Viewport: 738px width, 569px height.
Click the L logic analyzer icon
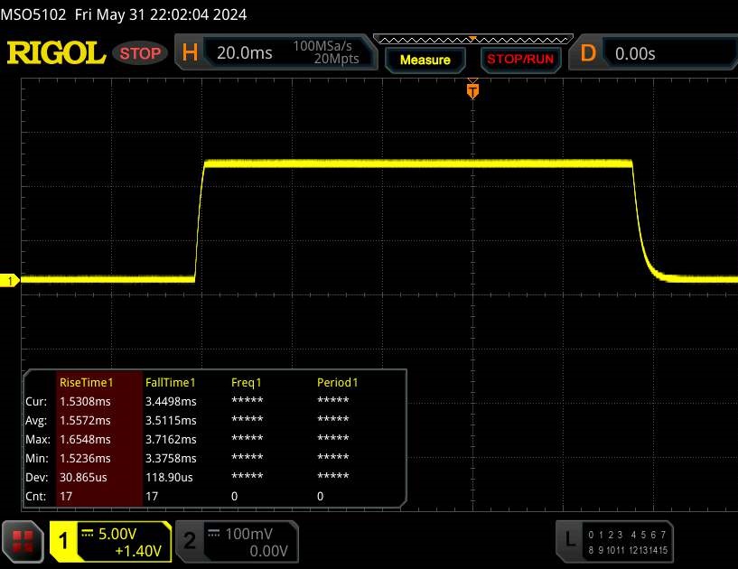(570, 540)
